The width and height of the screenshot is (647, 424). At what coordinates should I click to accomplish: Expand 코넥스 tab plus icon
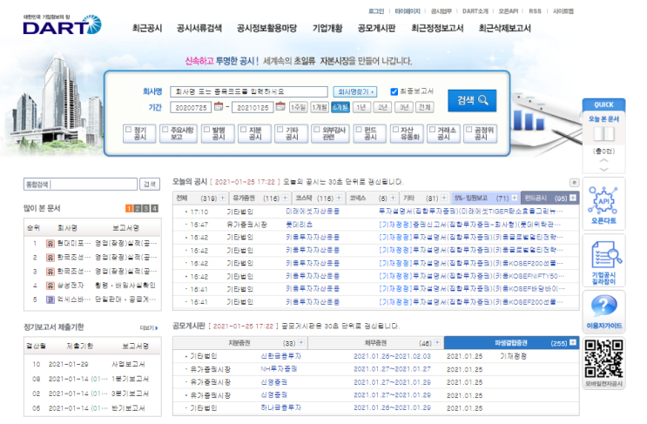coord(393,198)
